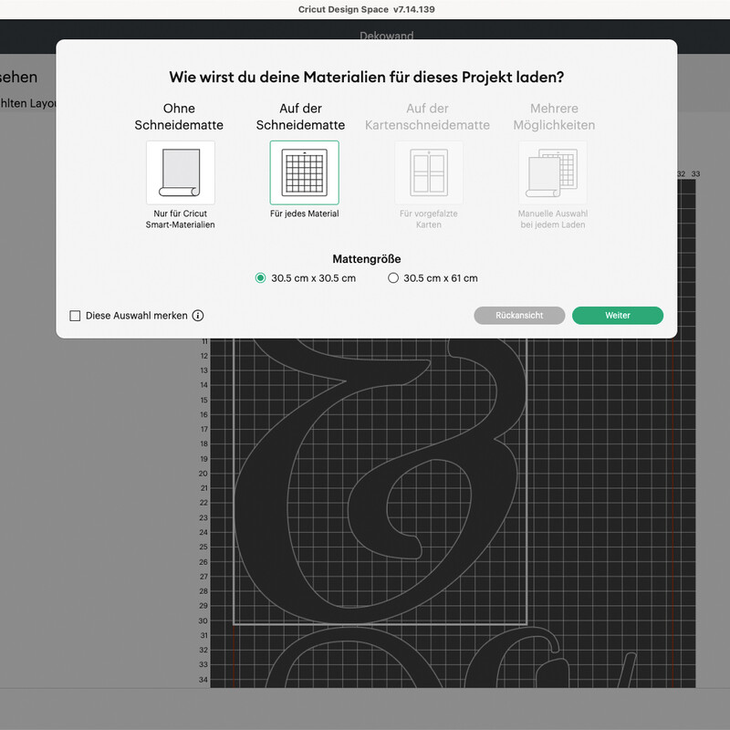Open info icon next to Diese Auswahl merken
This screenshot has width=730, height=730.
[x=198, y=316]
